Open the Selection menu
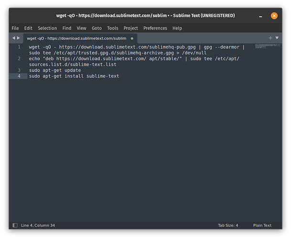Image resolution: width=291 pixels, height=239 pixels. (47, 28)
